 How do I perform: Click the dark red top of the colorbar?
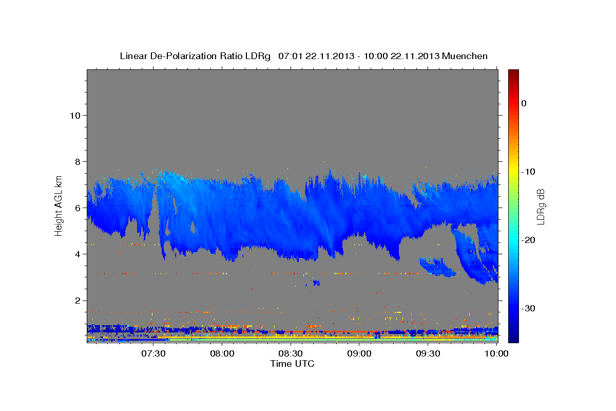coord(513,73)
